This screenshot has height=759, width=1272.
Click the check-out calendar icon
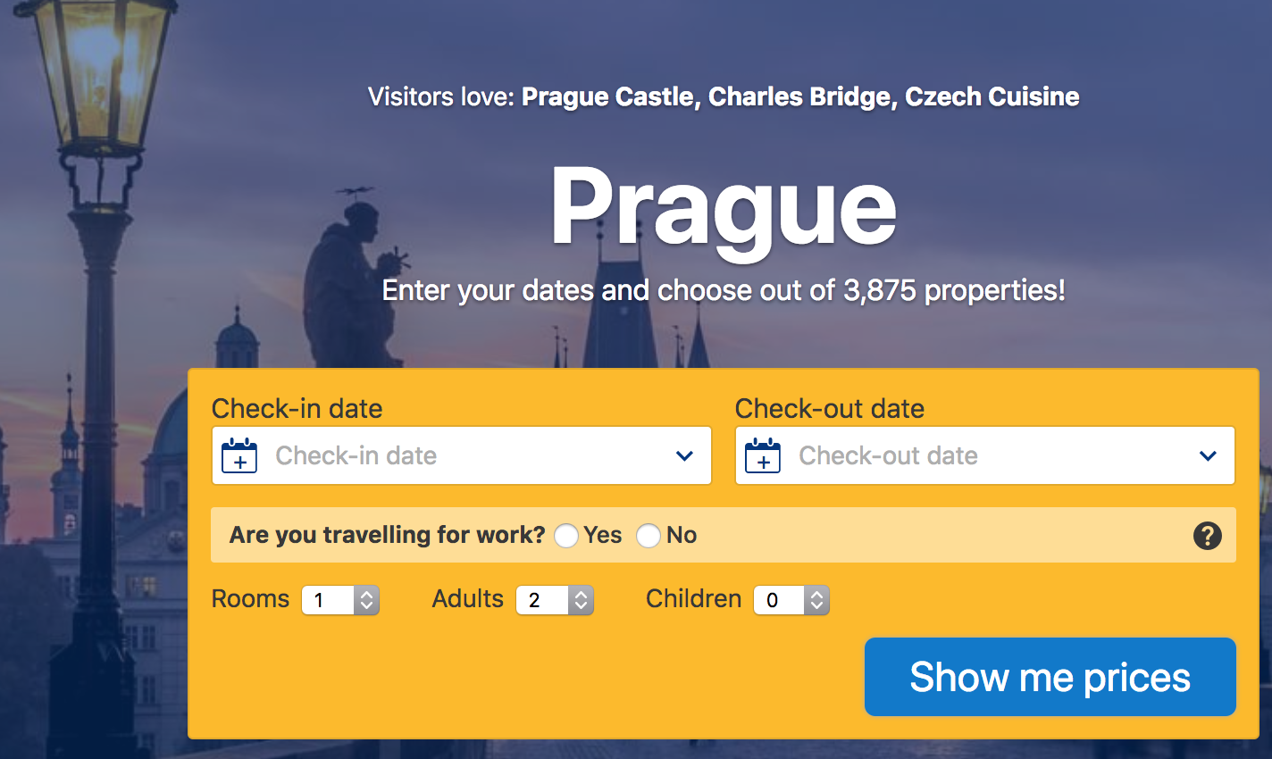[x=763, y=455]
